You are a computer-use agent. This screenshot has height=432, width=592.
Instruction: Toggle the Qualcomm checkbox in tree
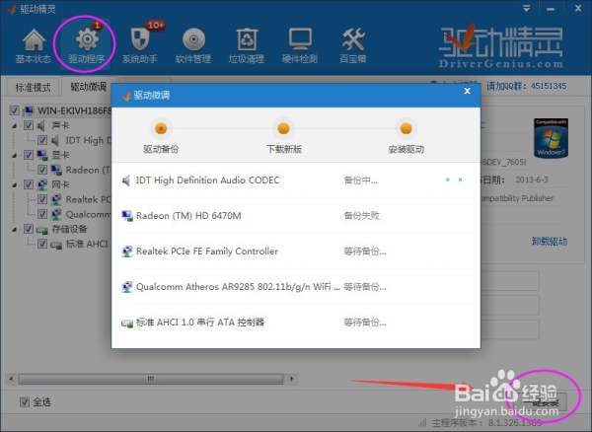42,214
